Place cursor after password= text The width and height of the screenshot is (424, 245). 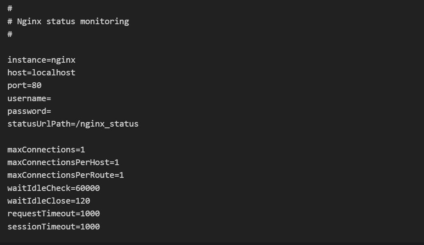click(51, 111)
